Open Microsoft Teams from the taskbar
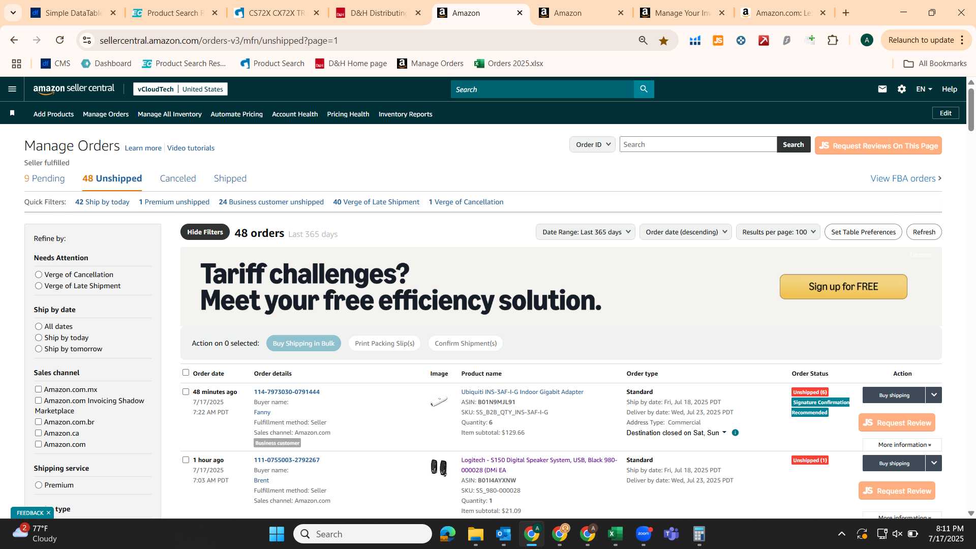Viewport: 976px width, 549px height. click(671, 534)
